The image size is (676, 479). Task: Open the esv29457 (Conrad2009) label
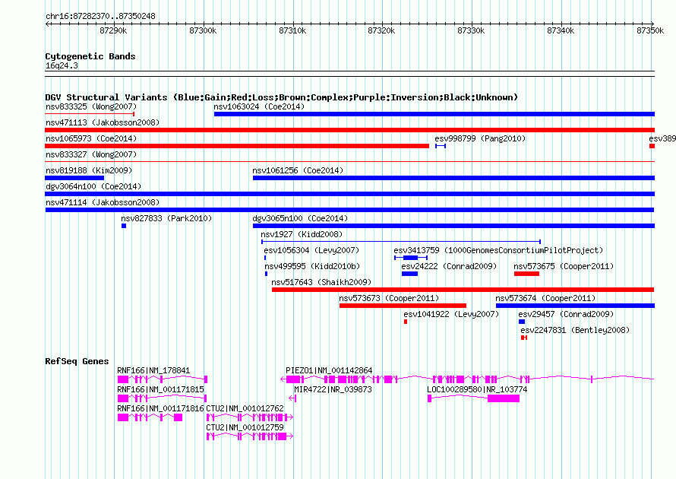click(x=566, y=314)
